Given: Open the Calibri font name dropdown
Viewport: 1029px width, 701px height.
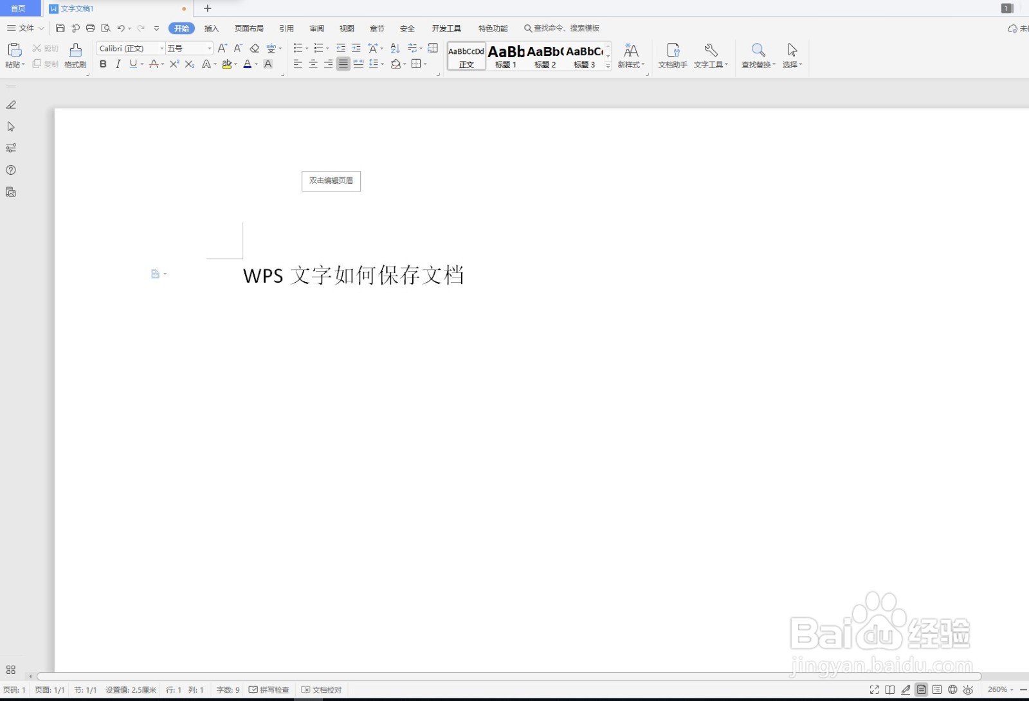Looking at the screenshot, I should 162,48.
